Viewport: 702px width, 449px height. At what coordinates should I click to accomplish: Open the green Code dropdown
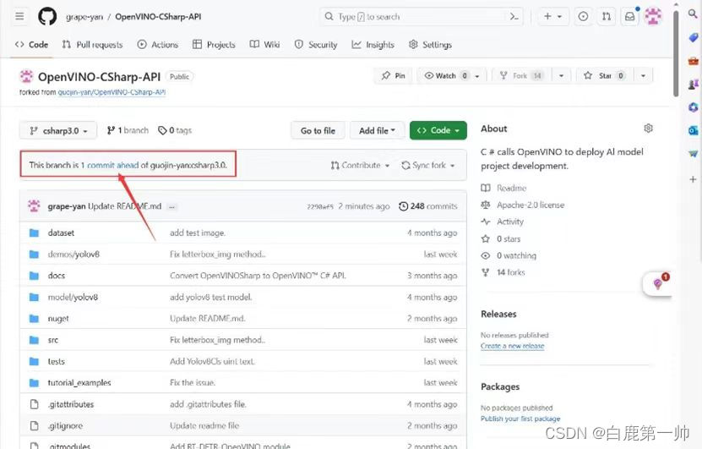point(438,130)
